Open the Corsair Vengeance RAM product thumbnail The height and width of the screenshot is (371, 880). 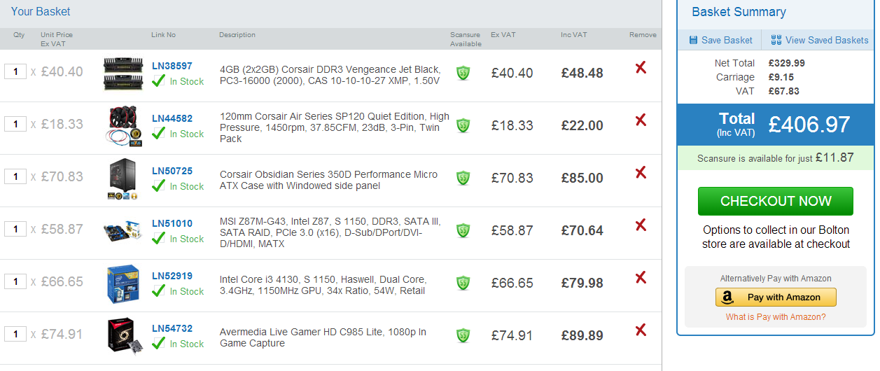tap(124, 74)
